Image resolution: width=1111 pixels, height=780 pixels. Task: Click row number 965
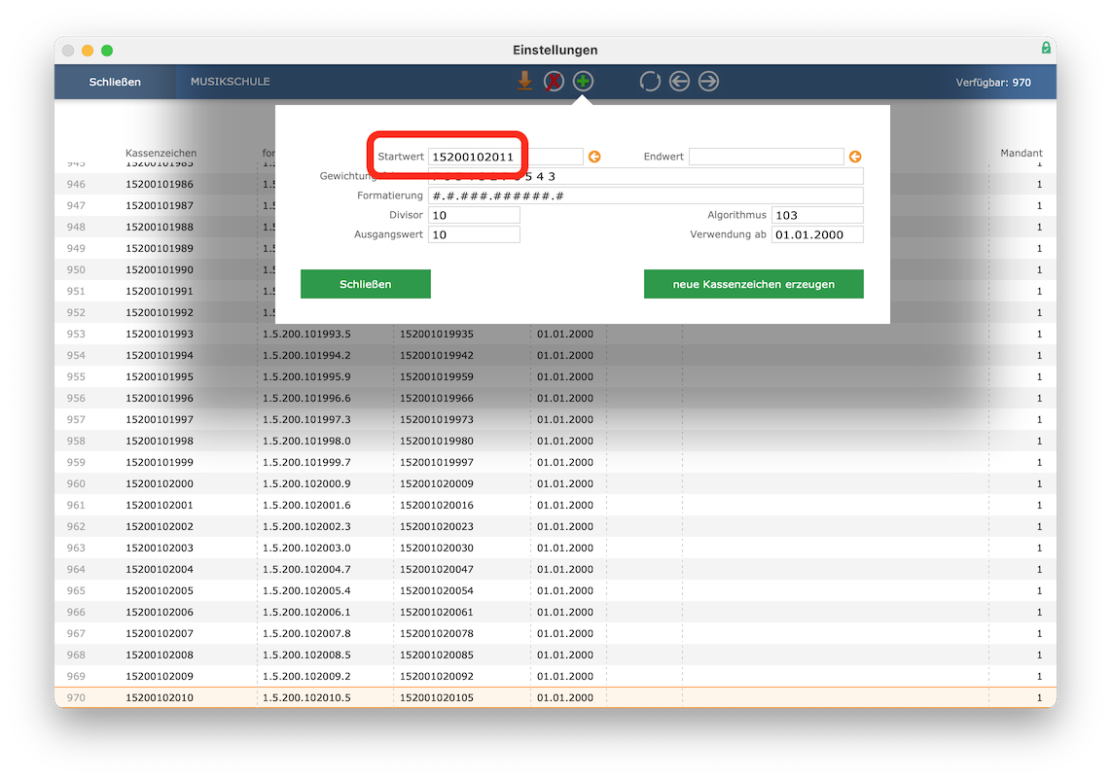tap(76, 591)
